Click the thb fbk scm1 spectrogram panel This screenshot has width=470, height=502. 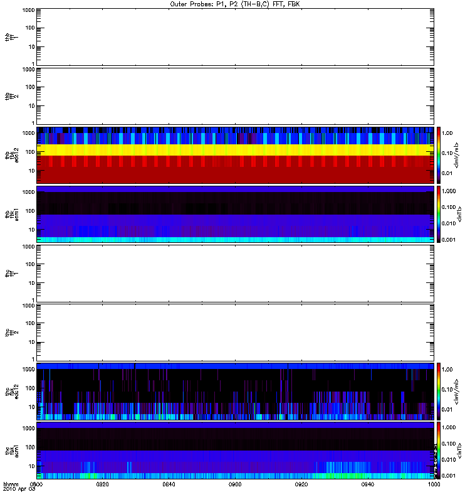tap(236, 214)
